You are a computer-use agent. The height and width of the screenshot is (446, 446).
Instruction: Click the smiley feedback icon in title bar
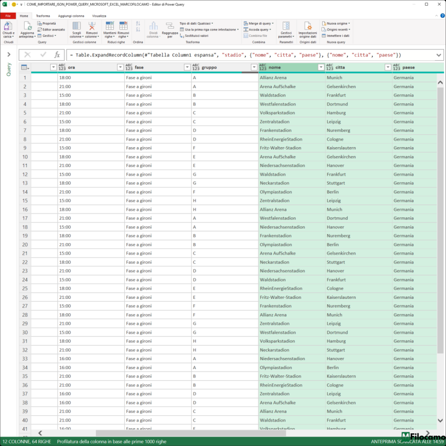coord(14,4)
